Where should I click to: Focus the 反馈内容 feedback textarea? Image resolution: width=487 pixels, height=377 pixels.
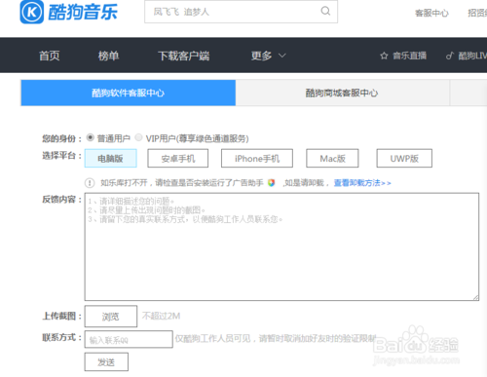(281, 246)
